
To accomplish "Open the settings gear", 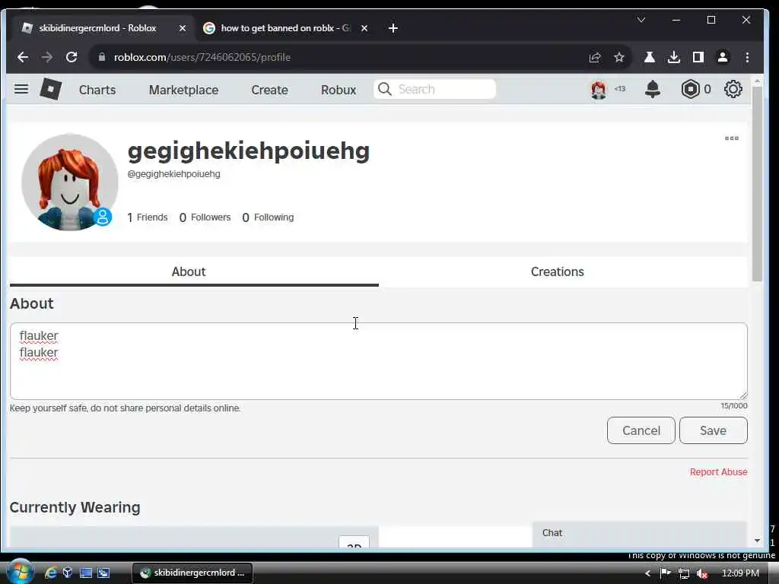I will [733, 90].
